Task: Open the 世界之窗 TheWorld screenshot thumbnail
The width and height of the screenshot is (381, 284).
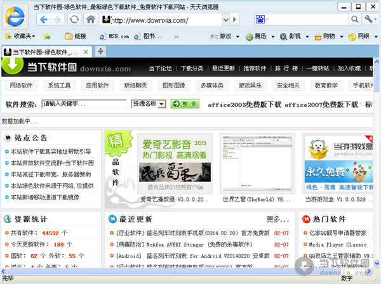Action: click(x=257, y=164)
